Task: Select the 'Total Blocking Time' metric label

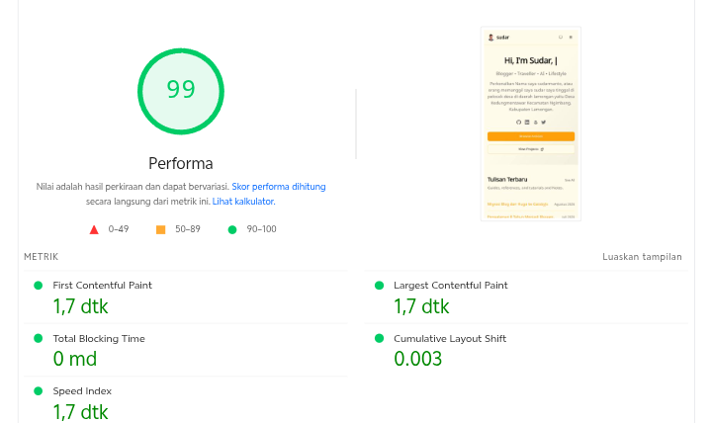Action: click(x=99, y=339)
